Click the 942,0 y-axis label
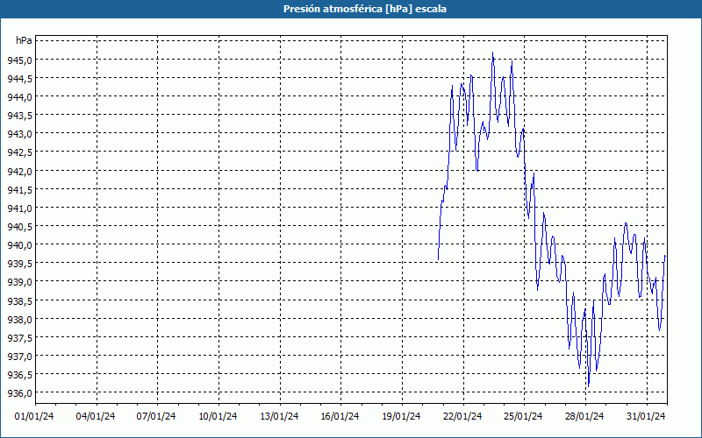 pos(19,171)
